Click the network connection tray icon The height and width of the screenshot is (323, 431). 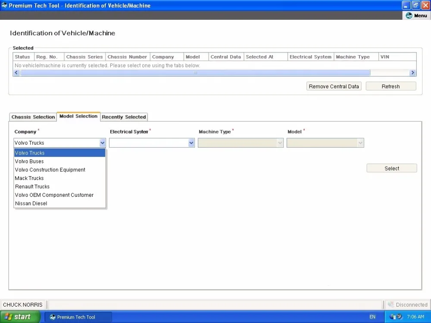click(393, 317)
